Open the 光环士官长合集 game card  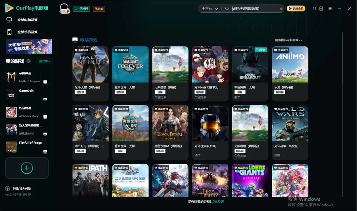210,133
